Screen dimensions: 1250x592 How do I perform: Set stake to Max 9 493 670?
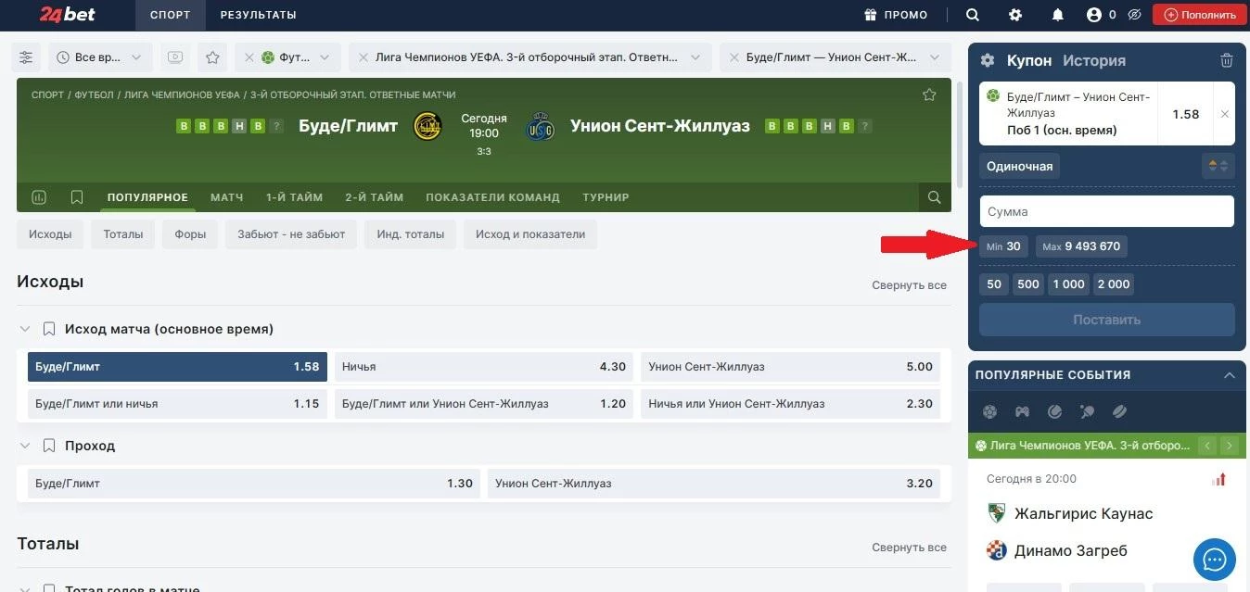[1081, 246]
